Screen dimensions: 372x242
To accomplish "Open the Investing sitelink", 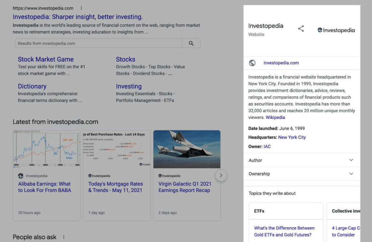I will 129,86.
